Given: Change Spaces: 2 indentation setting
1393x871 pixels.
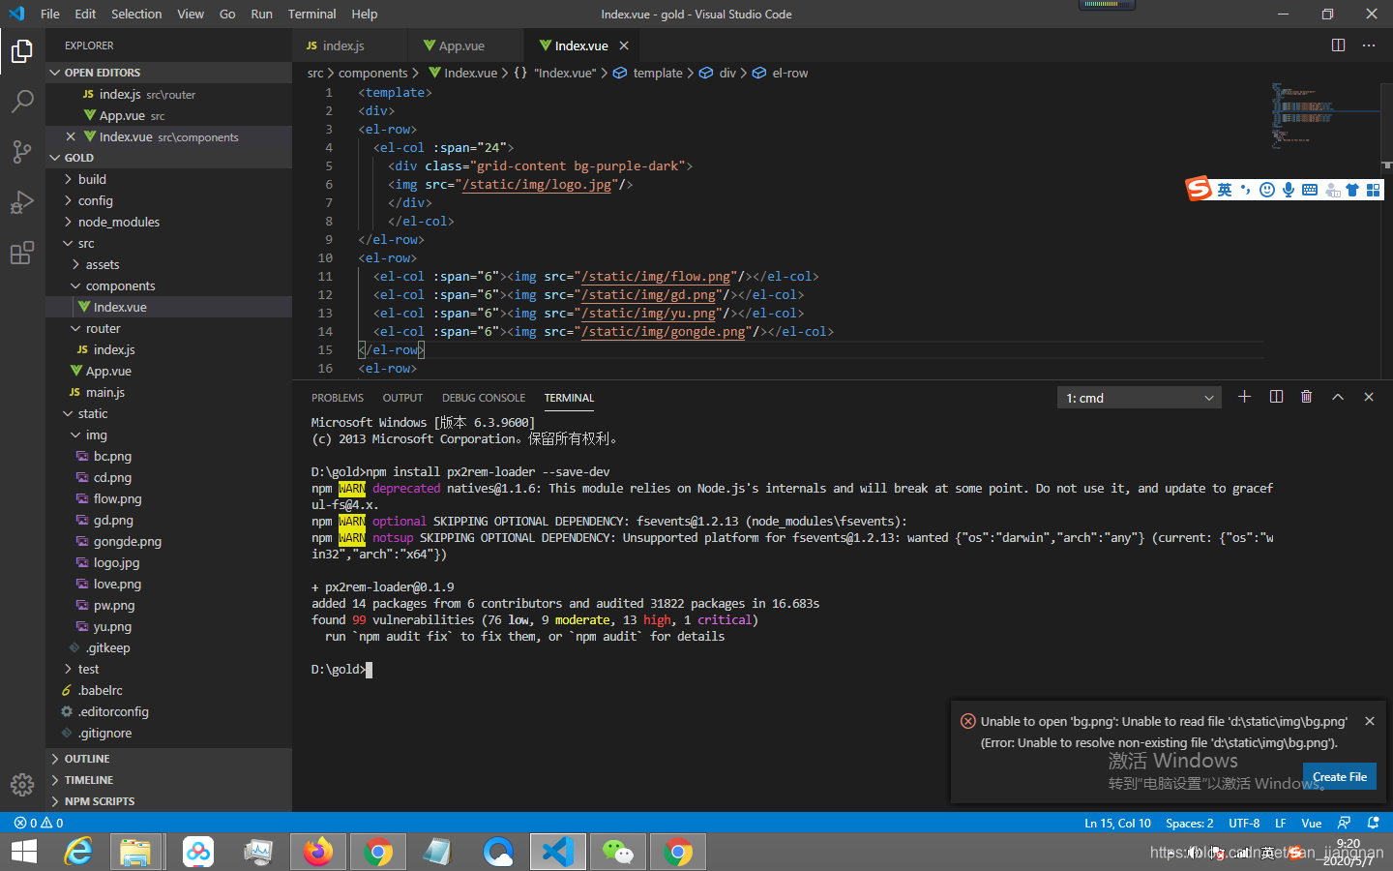Looking at the screenshot, I should pyautogui.click(x=1189, y=823).
